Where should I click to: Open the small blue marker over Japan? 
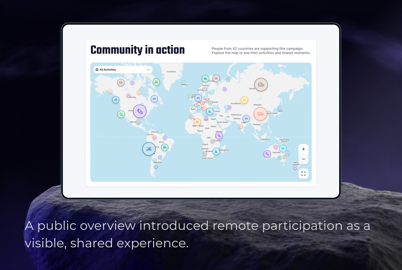(280, 108)
